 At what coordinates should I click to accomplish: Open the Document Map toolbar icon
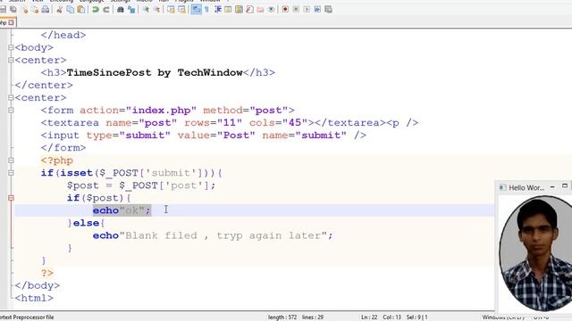click(239, 10)
